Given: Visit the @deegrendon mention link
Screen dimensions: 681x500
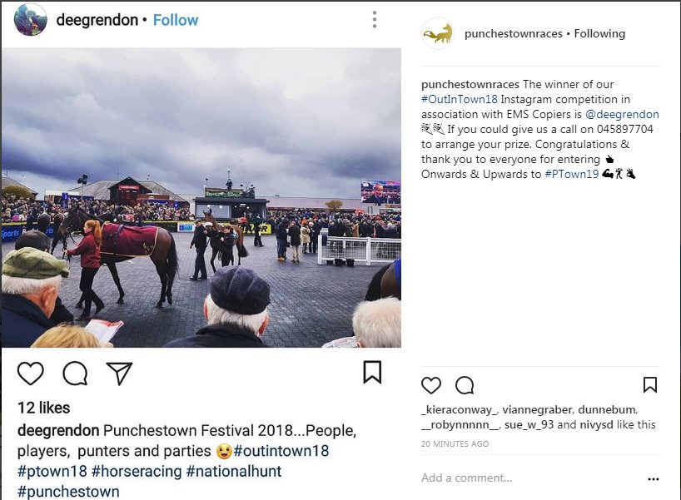Looking at the screenshot, I should 622,114.
